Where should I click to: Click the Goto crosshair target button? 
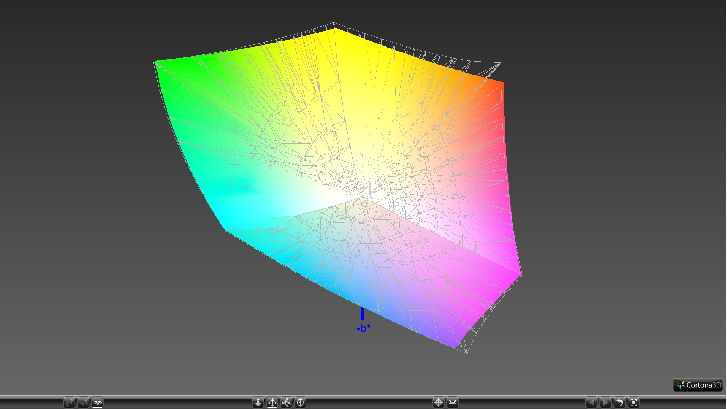[438, 403]
